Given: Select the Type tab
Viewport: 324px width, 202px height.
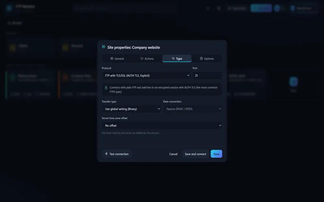Looking at the screenshot, I should tap(177, 59).
